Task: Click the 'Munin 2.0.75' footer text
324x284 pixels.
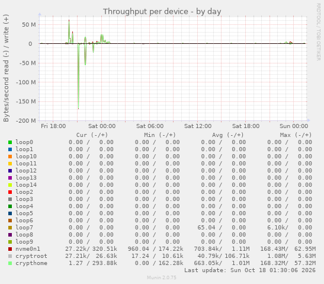Action: 162,277
